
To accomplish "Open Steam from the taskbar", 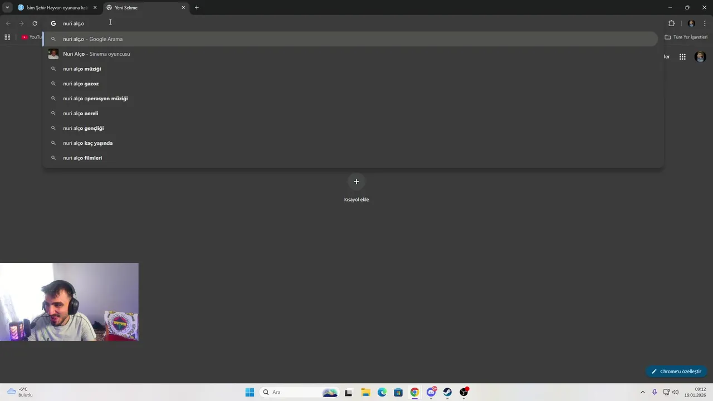I will (447, 392).
